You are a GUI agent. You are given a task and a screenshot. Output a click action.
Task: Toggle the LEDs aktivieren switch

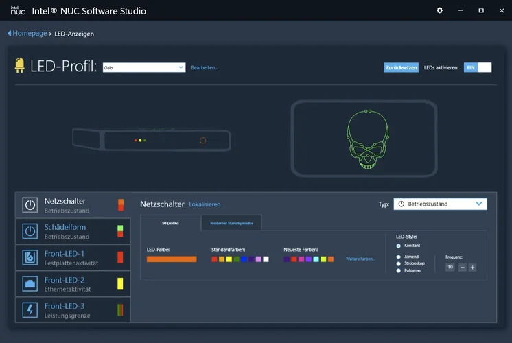478,67
